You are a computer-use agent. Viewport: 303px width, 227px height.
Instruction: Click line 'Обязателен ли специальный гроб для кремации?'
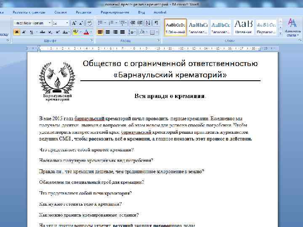(x=92, y=182)
